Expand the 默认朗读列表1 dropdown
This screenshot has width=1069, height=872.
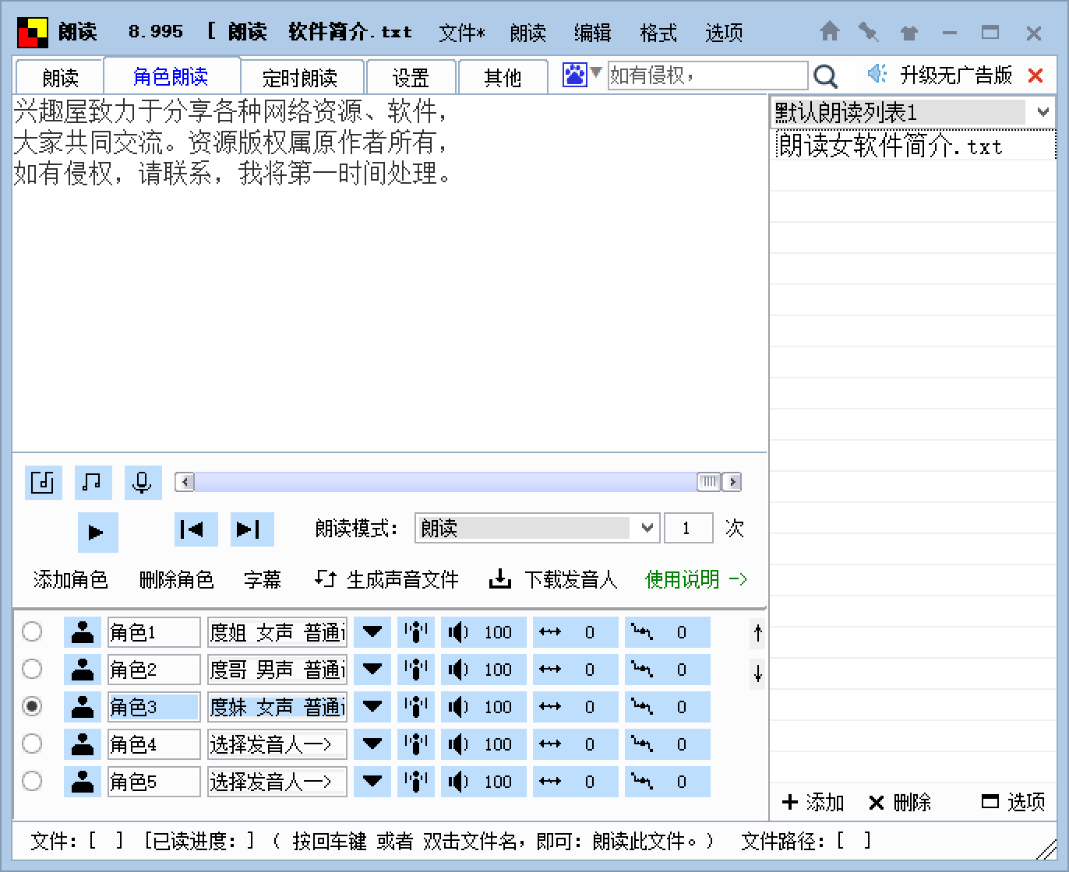(1043, 113)
